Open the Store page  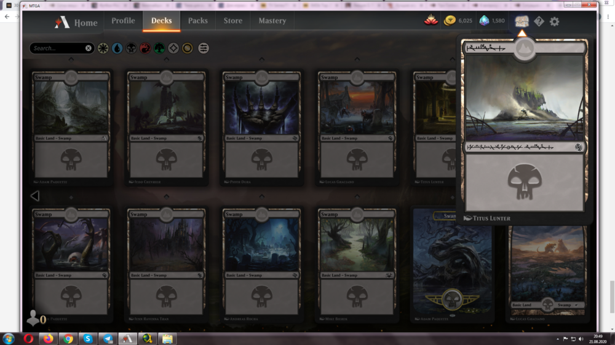coord(232,21)
